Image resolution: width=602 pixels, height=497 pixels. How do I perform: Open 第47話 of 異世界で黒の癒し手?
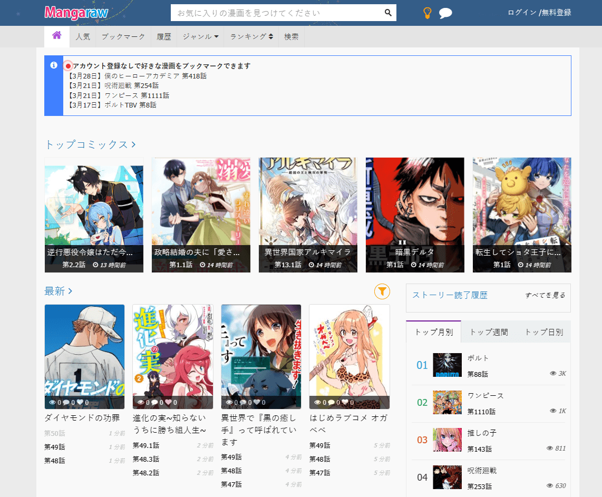tap(231, 485)
